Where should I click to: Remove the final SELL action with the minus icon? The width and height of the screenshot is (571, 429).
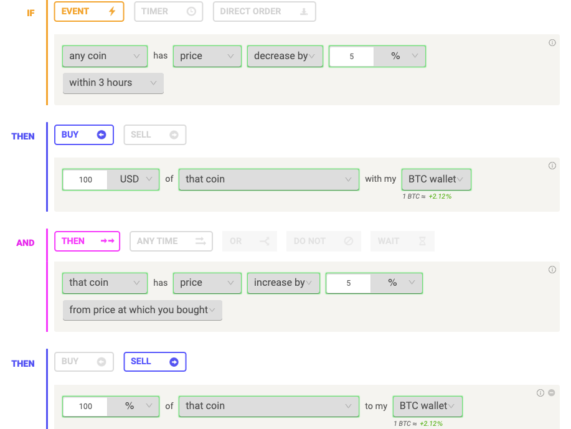coord(551,393)
